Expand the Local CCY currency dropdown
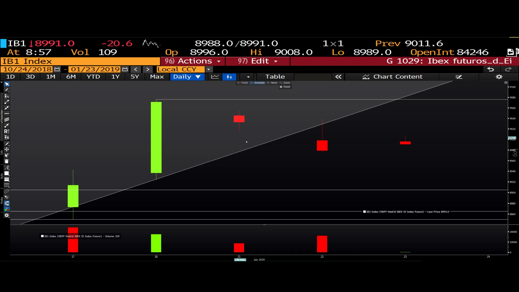Image resolution: width=519 pixels, height=292 pixels. click(x=208, y=69)
